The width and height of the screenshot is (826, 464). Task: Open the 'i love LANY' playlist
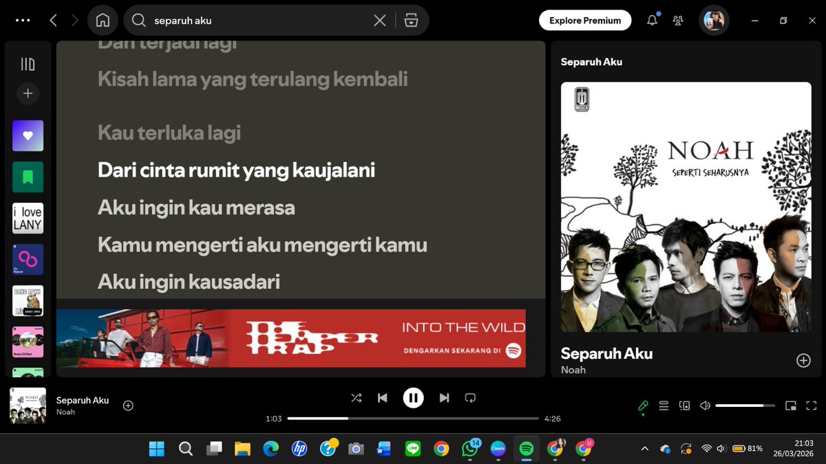[x=28, y=219]
